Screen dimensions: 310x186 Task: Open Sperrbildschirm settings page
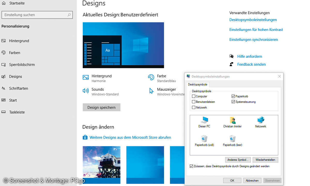tap(22, 65)
